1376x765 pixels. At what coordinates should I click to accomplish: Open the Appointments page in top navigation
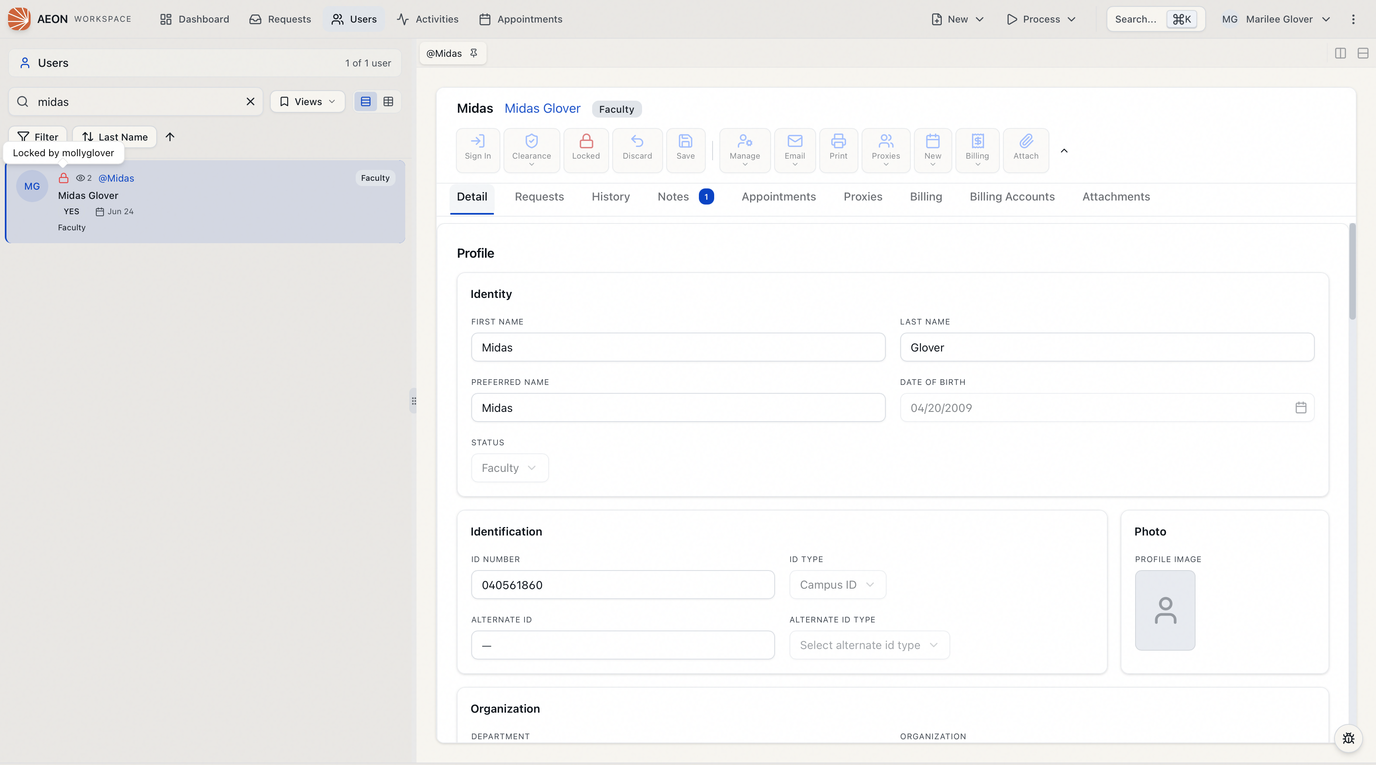pyautogui.click(x=520, y=19)
